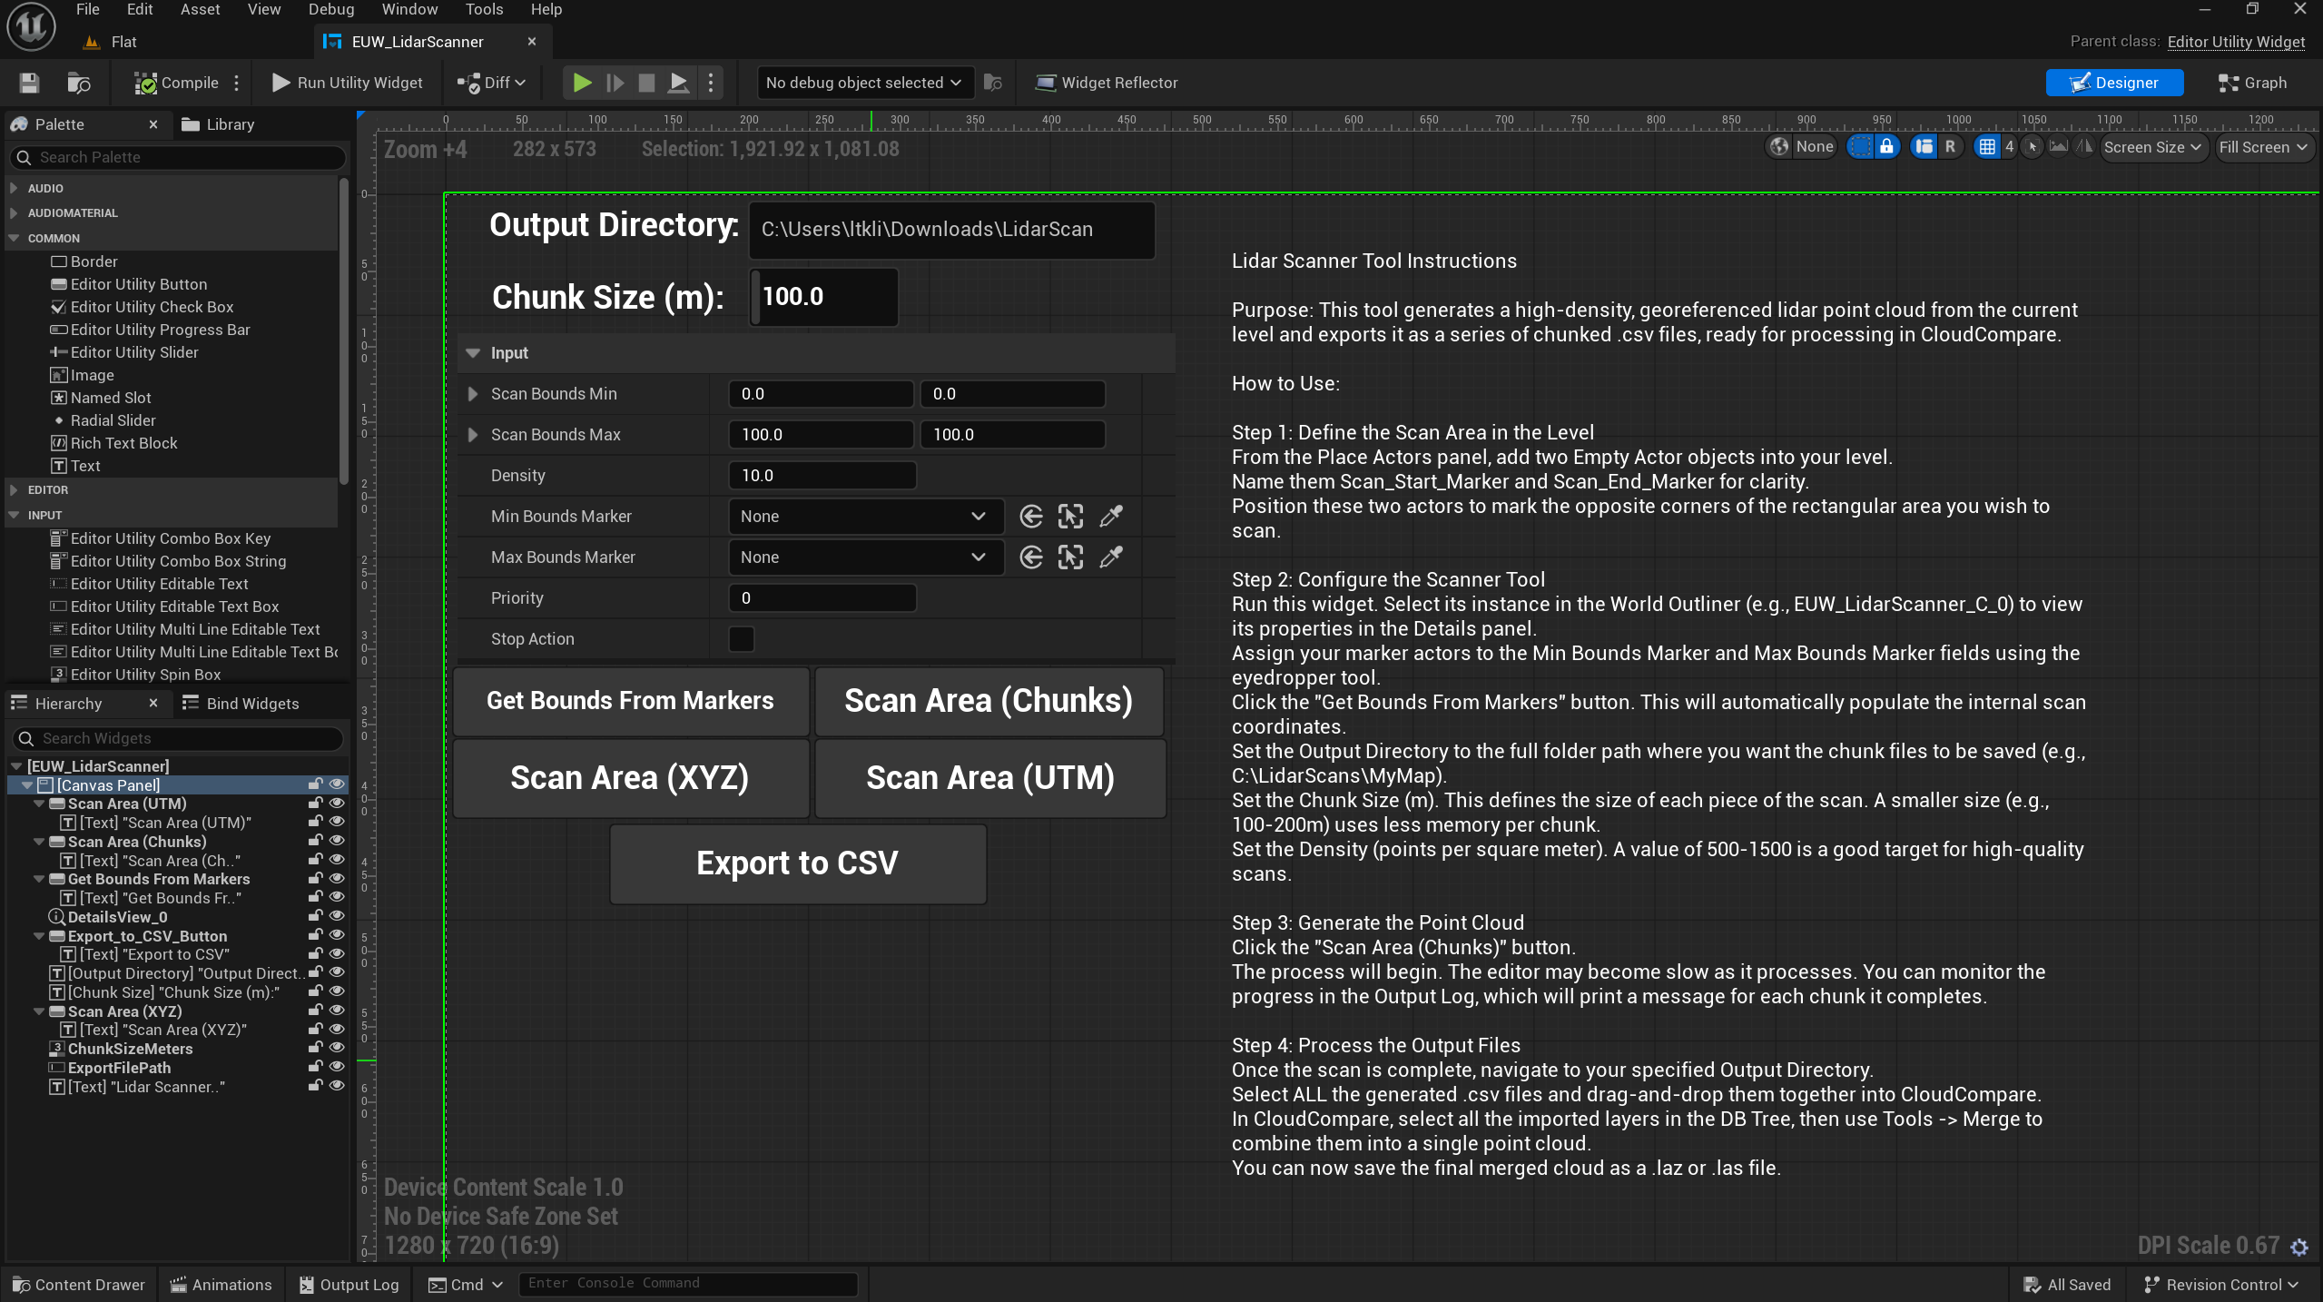Open the Asset menu

199,9
